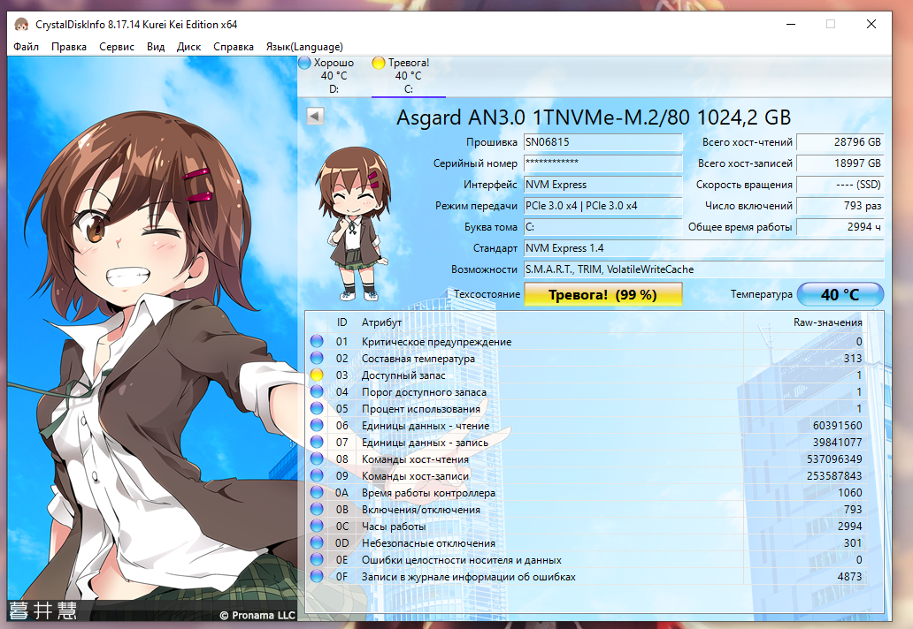Open the Правка menu

69,47
